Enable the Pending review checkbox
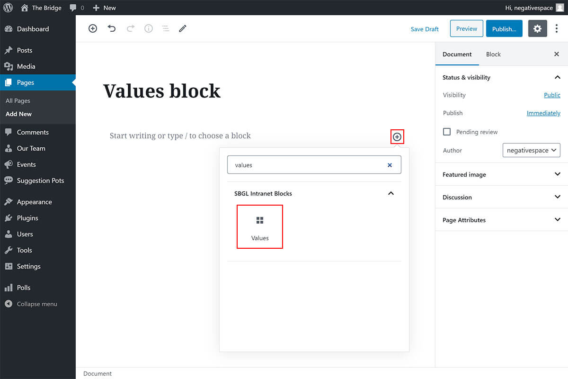The width and height of the screenshot is (568, 379). point(447,132)
